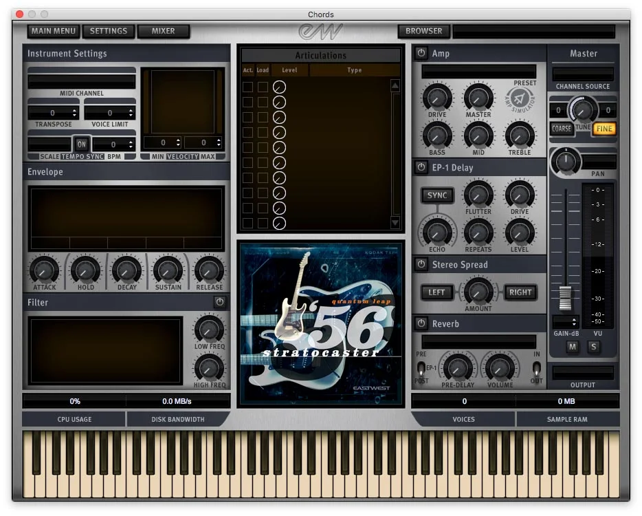Flip the reverb IN/OUT switch

coord(536,367)
